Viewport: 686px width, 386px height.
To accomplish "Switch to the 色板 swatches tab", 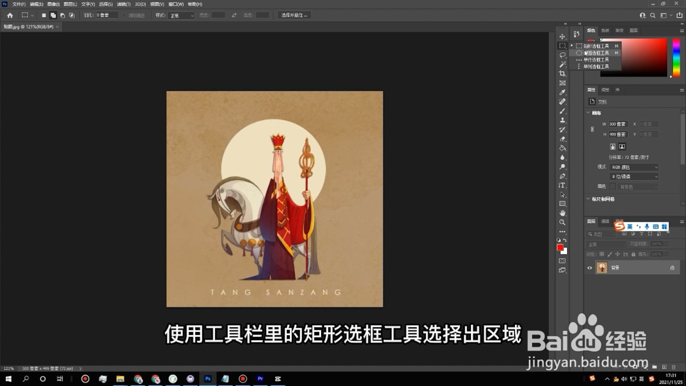I will [605, 30].
